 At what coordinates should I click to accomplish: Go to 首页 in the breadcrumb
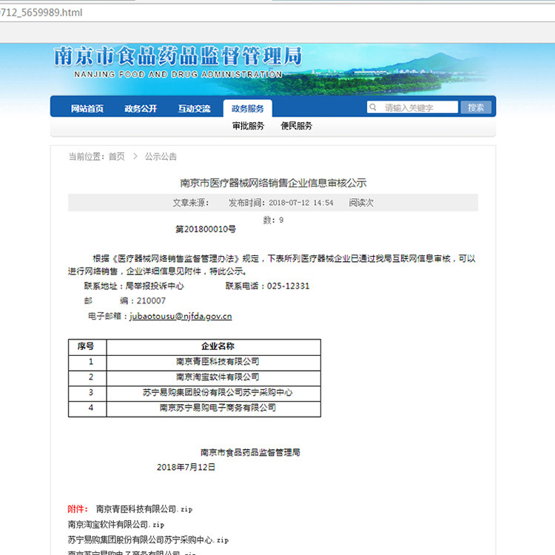pyautogui.click(x=116, y=156)
